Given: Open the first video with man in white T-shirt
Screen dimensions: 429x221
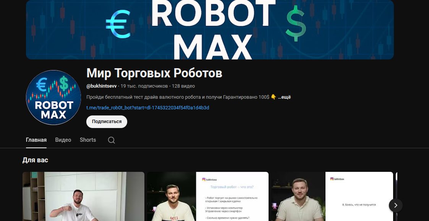Looking at the screenshot, I should coord(83,197).
